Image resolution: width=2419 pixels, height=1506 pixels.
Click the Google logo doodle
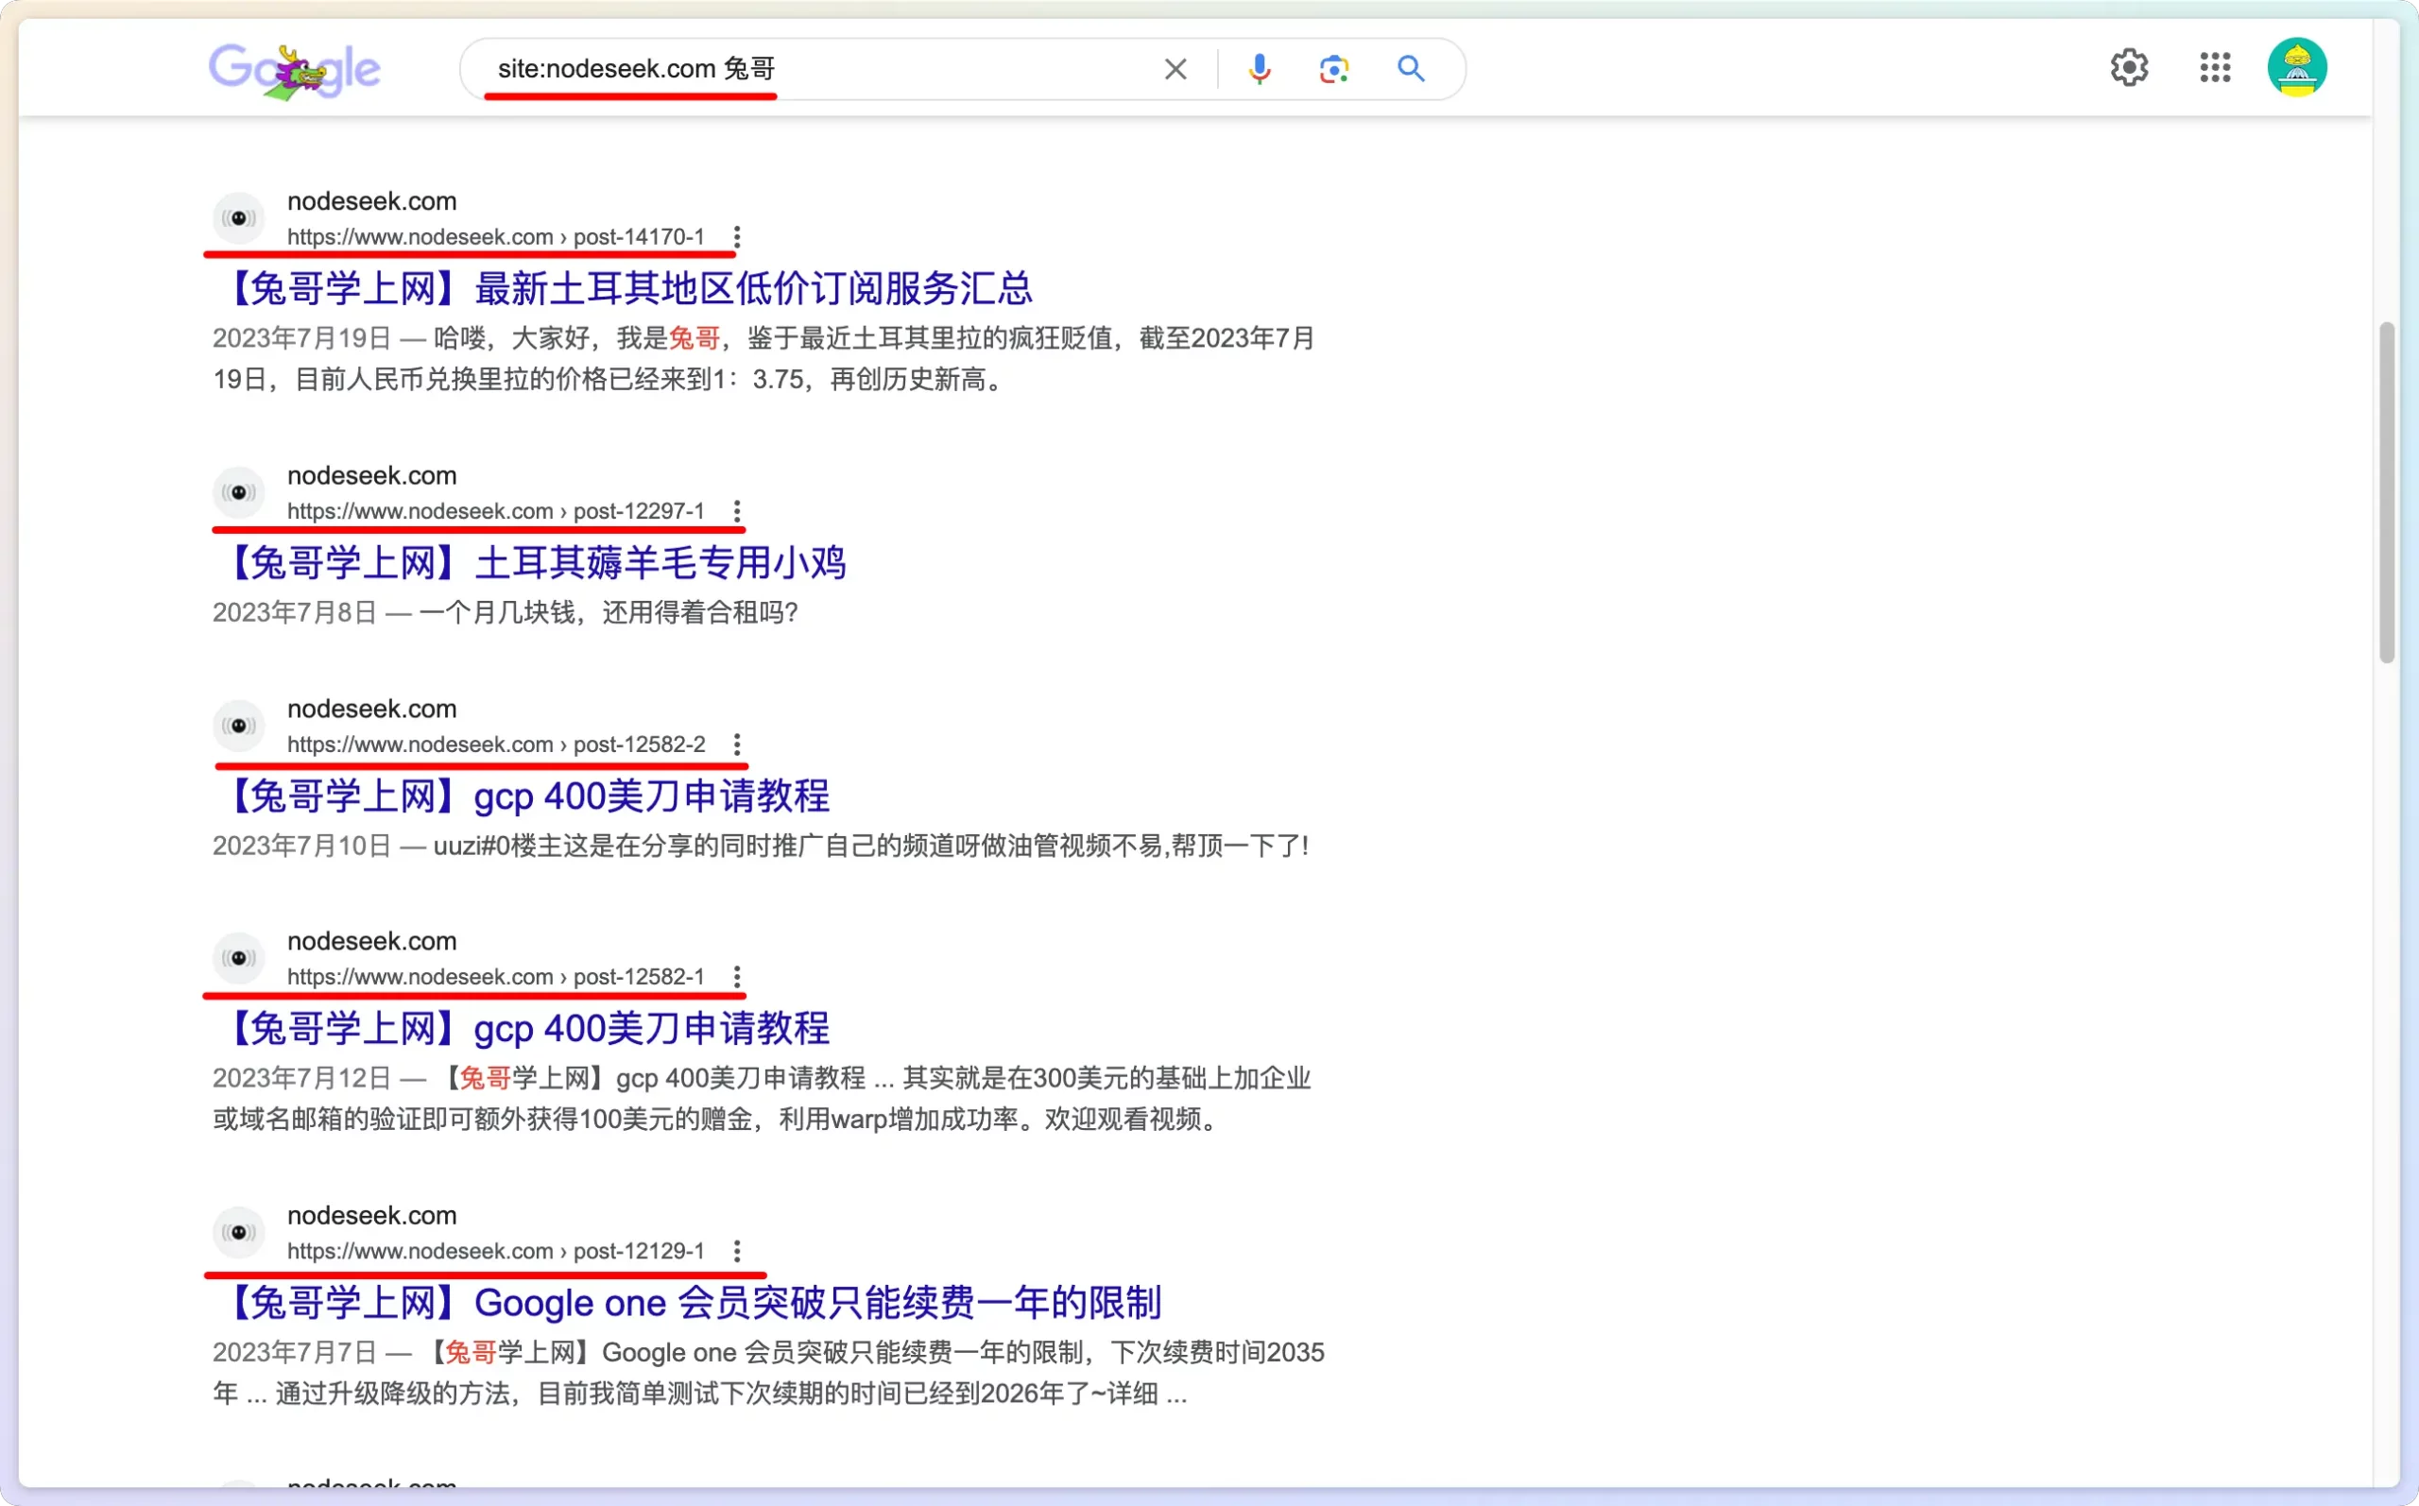pos(295,70)
